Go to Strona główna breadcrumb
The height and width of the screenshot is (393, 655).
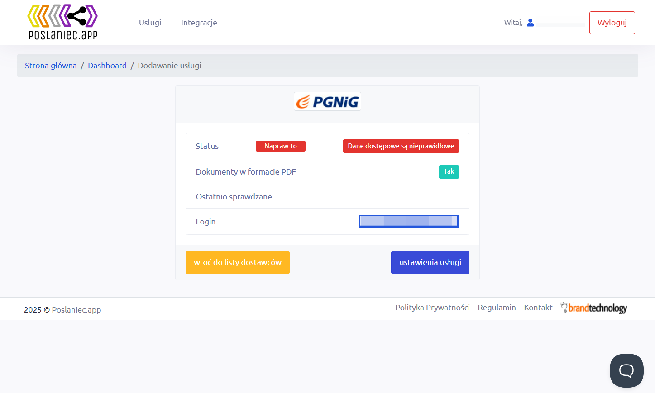[x=51, y=66]
